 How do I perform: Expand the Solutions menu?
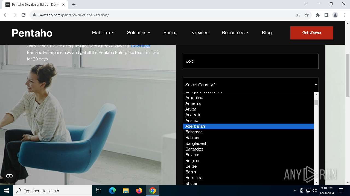pos(139,33)
